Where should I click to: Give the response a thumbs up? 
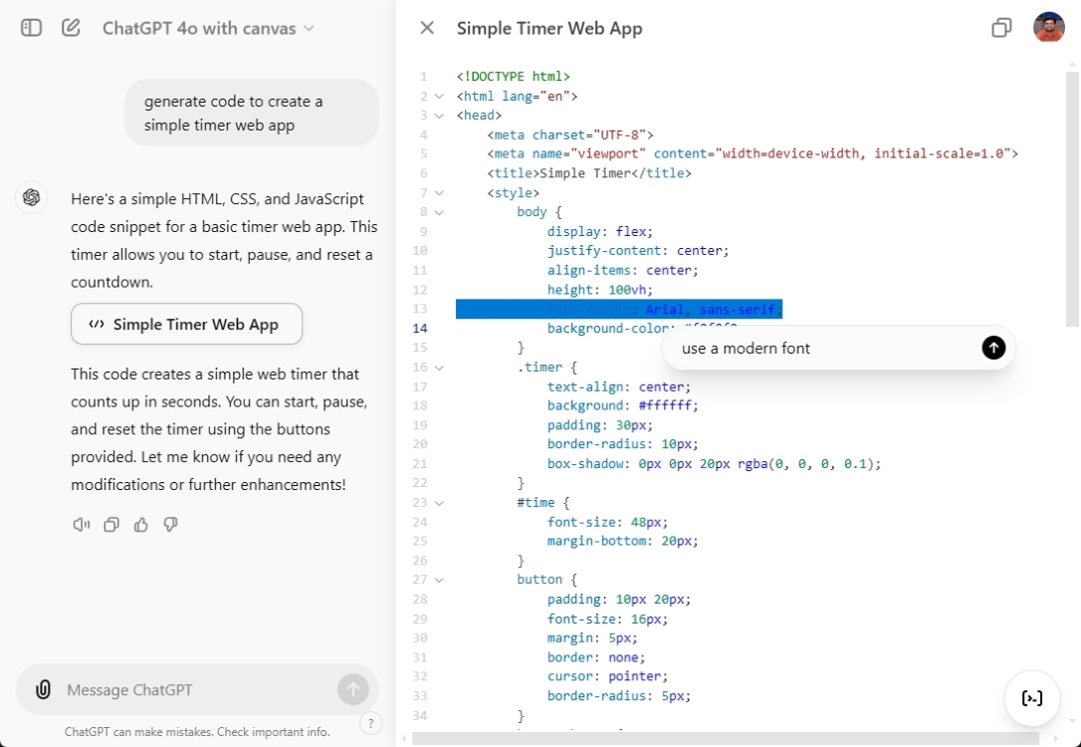tap(140, 525)
